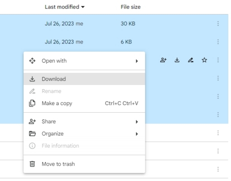Star the file using the star icon
The height and width of the screenshot is (181, 231).
coord(204,60)
